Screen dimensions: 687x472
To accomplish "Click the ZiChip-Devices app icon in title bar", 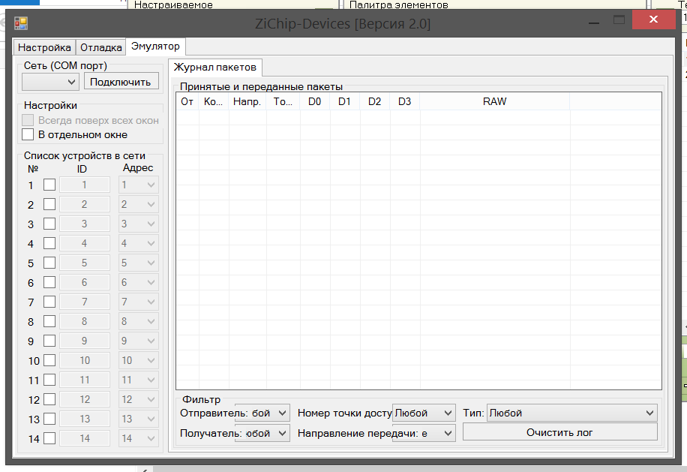I will (x=21, y=23).
